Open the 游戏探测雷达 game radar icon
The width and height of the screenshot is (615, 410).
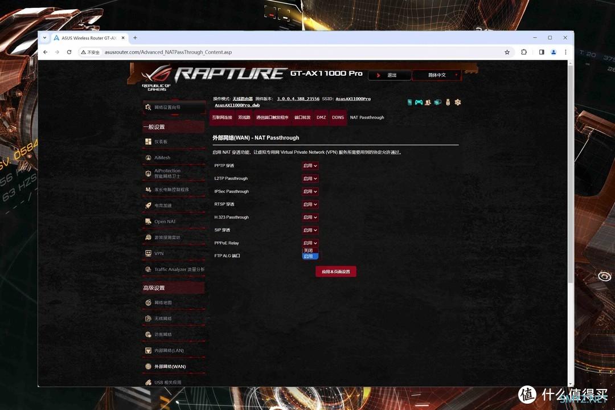148,237
